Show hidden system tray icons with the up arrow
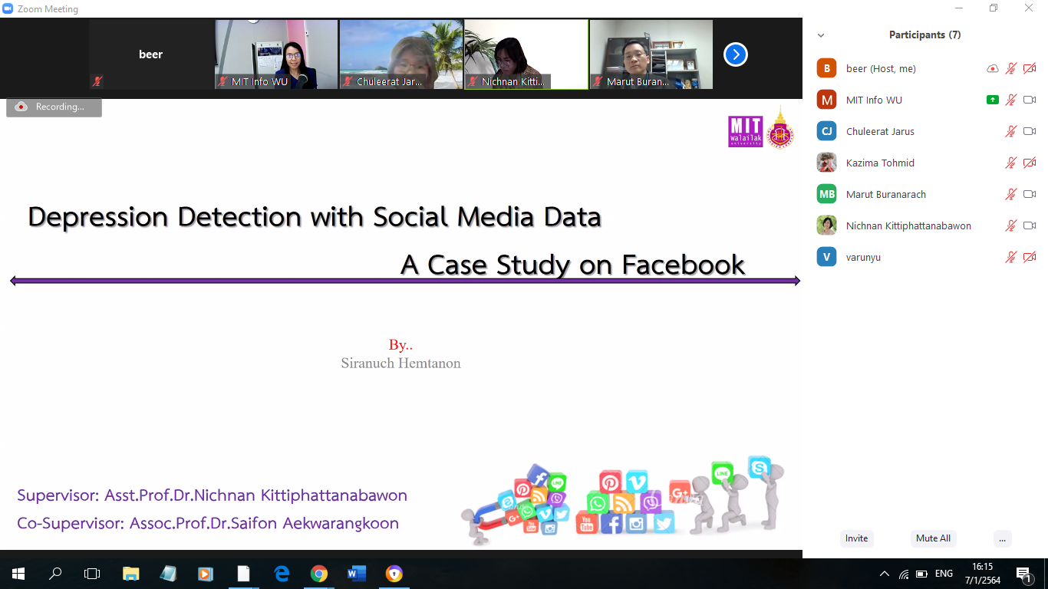 885,574
